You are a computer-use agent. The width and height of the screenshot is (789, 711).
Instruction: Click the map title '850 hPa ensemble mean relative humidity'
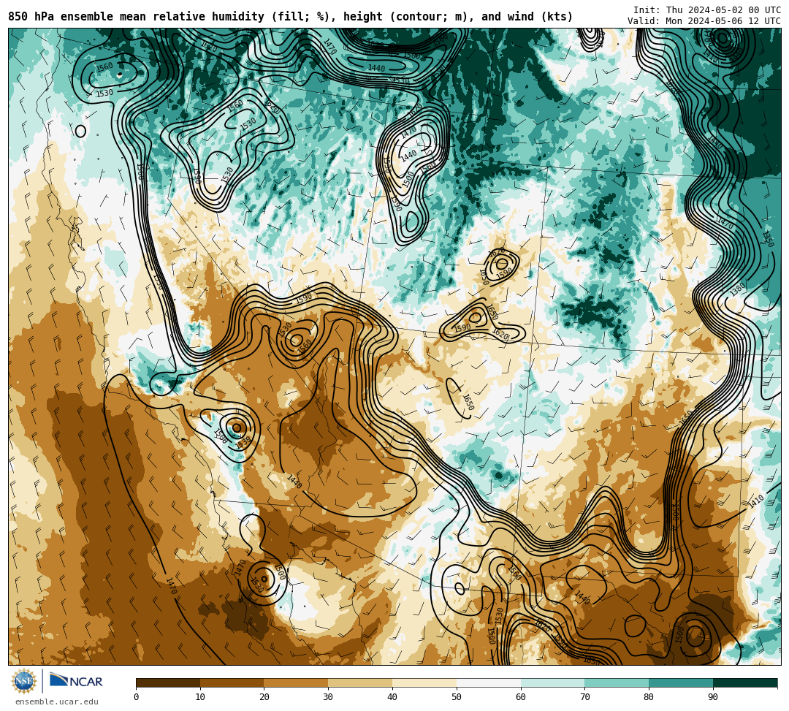pyautogui.click(x=138, y=17)
